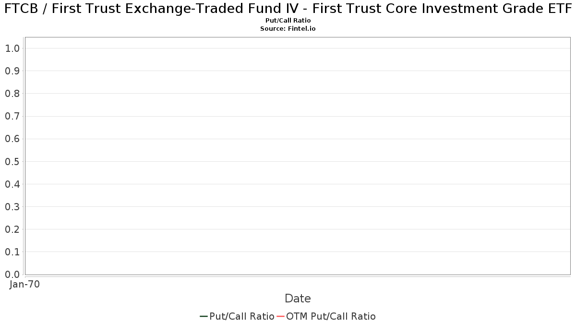Click the 0.4 y-axis label
This screenshot has width=576, height=324.
12,184
